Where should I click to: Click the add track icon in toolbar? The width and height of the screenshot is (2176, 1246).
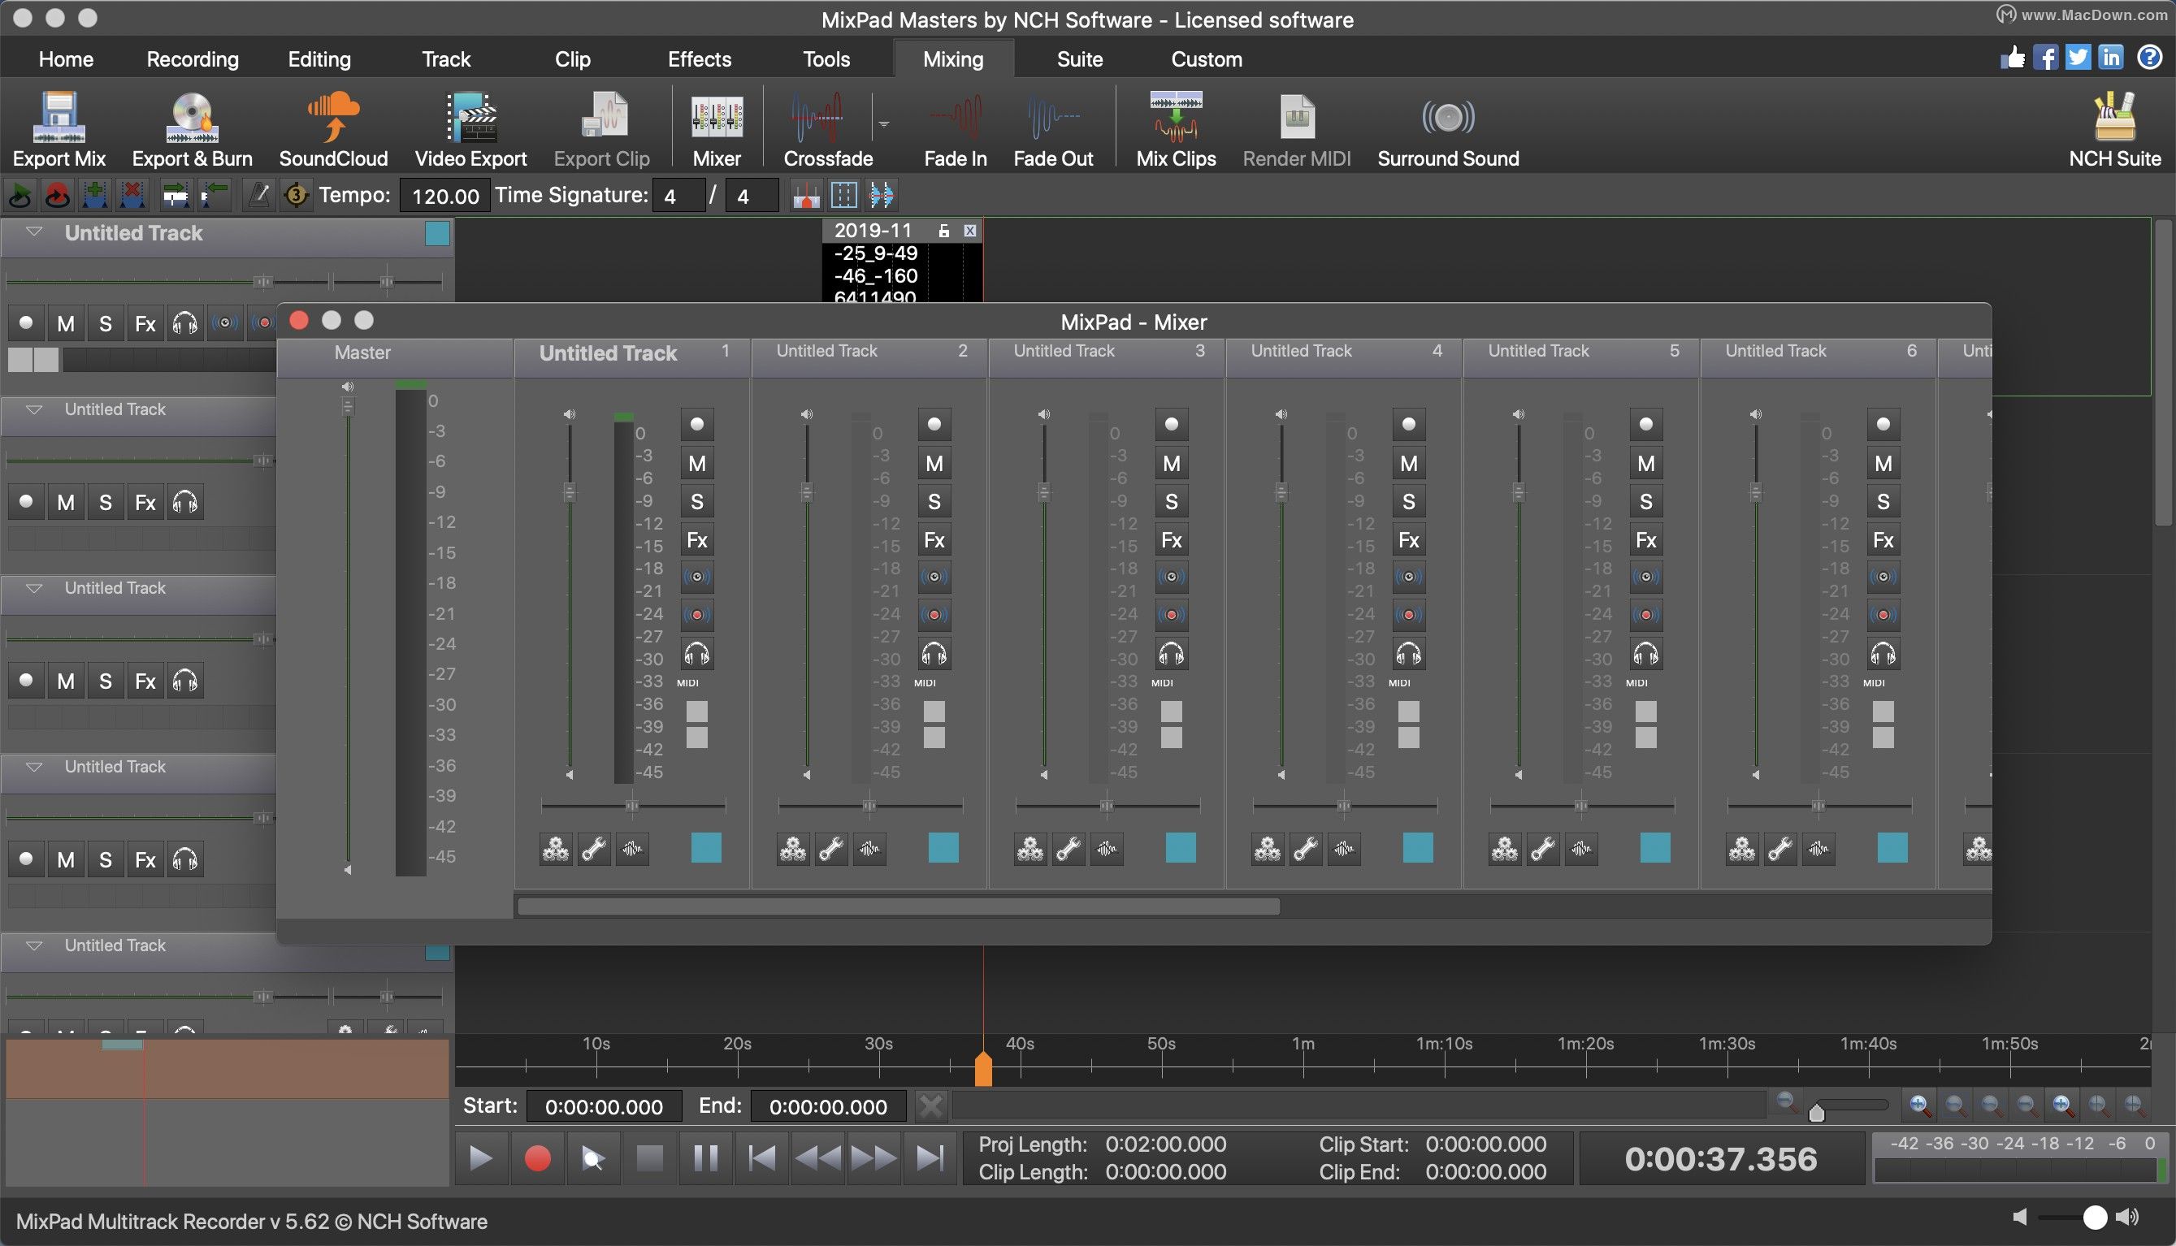click(95, 195)
